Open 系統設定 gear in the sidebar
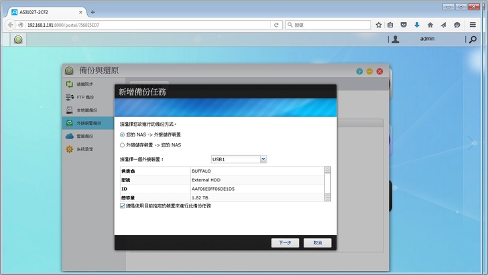The width and height of the screenshot is (488, 275). tap(70, 149)
